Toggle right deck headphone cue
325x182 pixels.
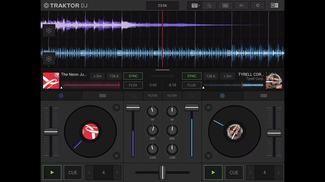192,96
